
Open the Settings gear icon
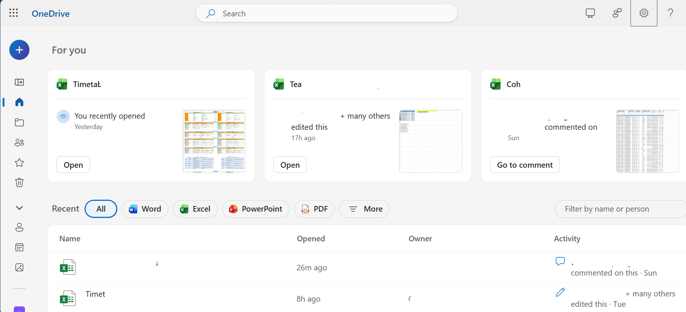[644, 13]
